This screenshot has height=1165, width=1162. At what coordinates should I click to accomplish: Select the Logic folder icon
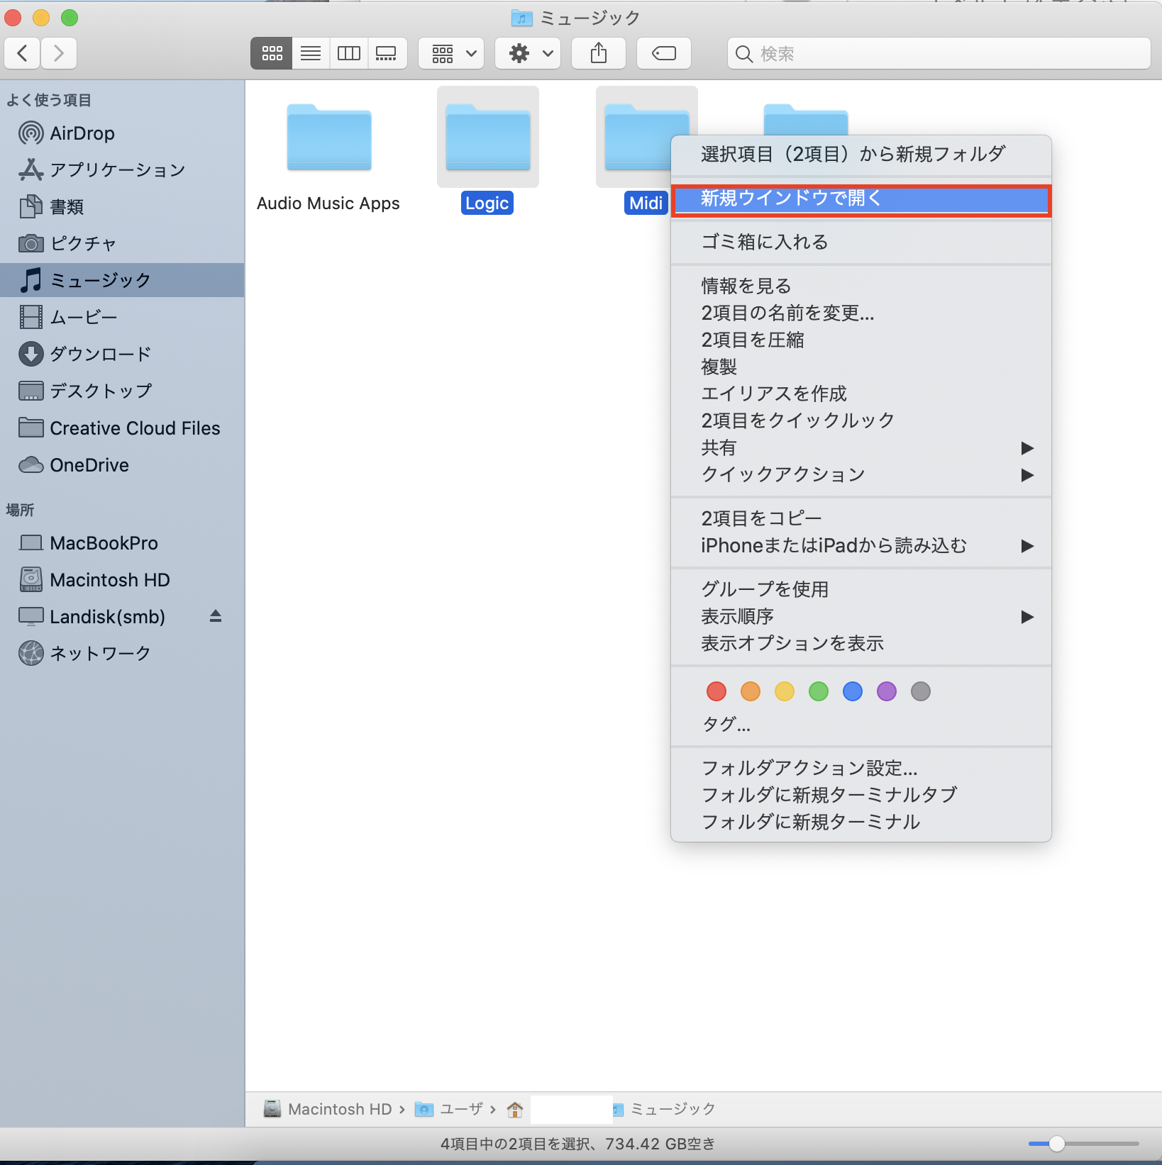(x=488, y=138)
